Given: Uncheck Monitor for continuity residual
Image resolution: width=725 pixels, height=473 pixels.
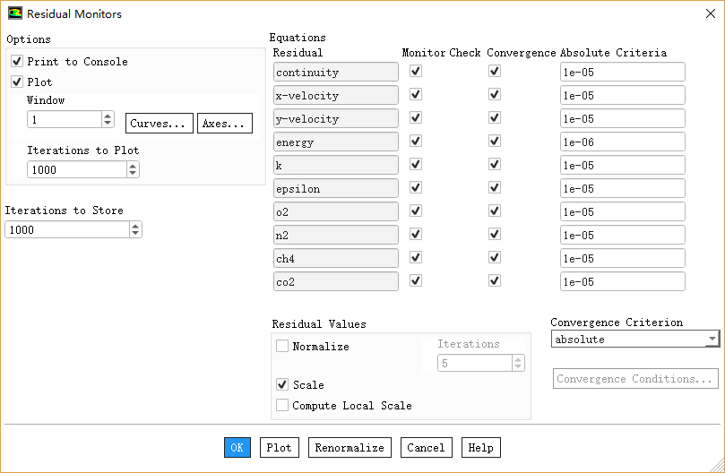Looking at the screenshot, I should pos(416,72).
